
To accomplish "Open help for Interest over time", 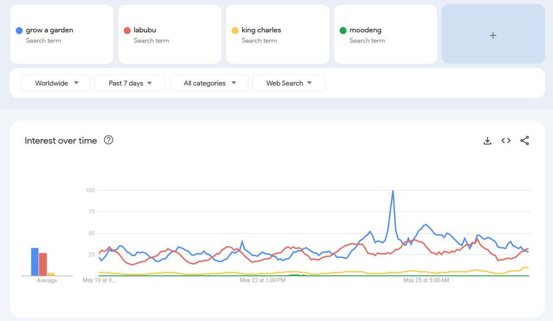I will coord(109,140).
